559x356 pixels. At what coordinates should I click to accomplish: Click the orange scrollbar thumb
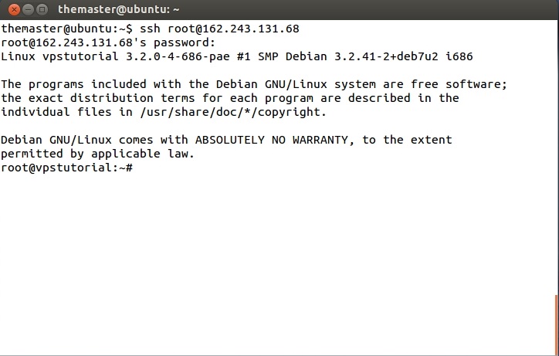(x=556, y=324)
